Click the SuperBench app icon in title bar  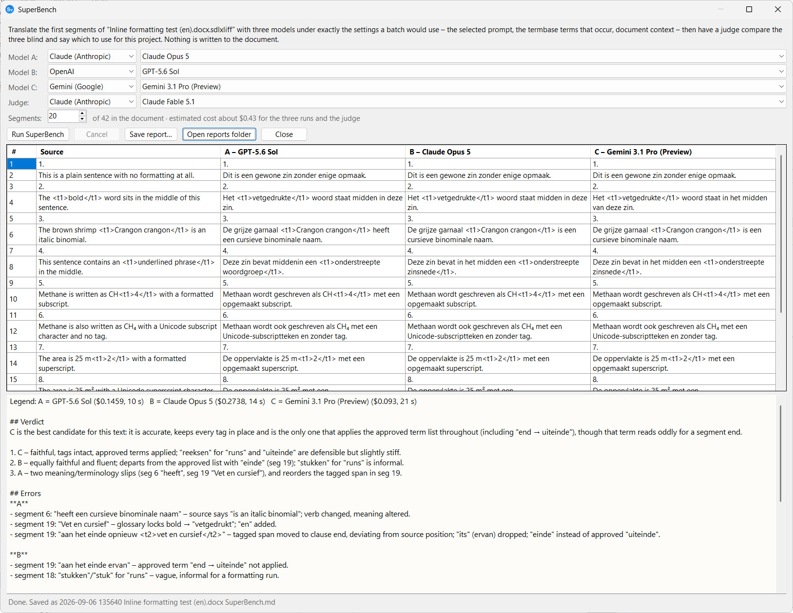10,9
